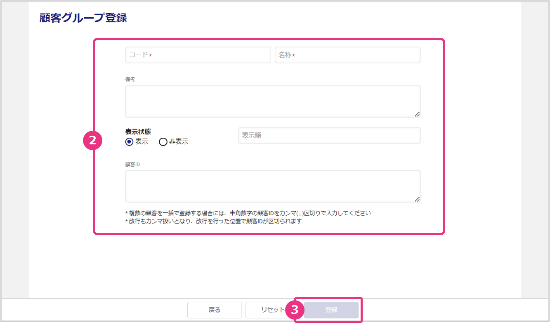Screen dimensions: 550x325
Task: Click the 表示順 input field
Action: click(x=329, y=136)
